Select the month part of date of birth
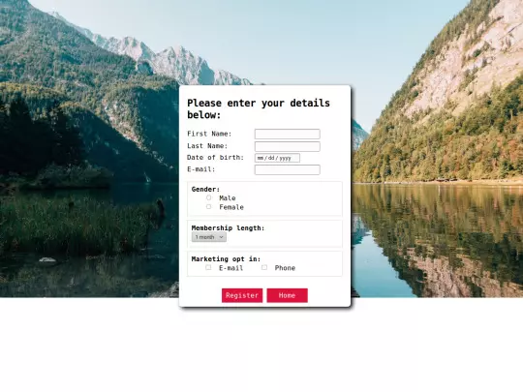 click(261, 158)
